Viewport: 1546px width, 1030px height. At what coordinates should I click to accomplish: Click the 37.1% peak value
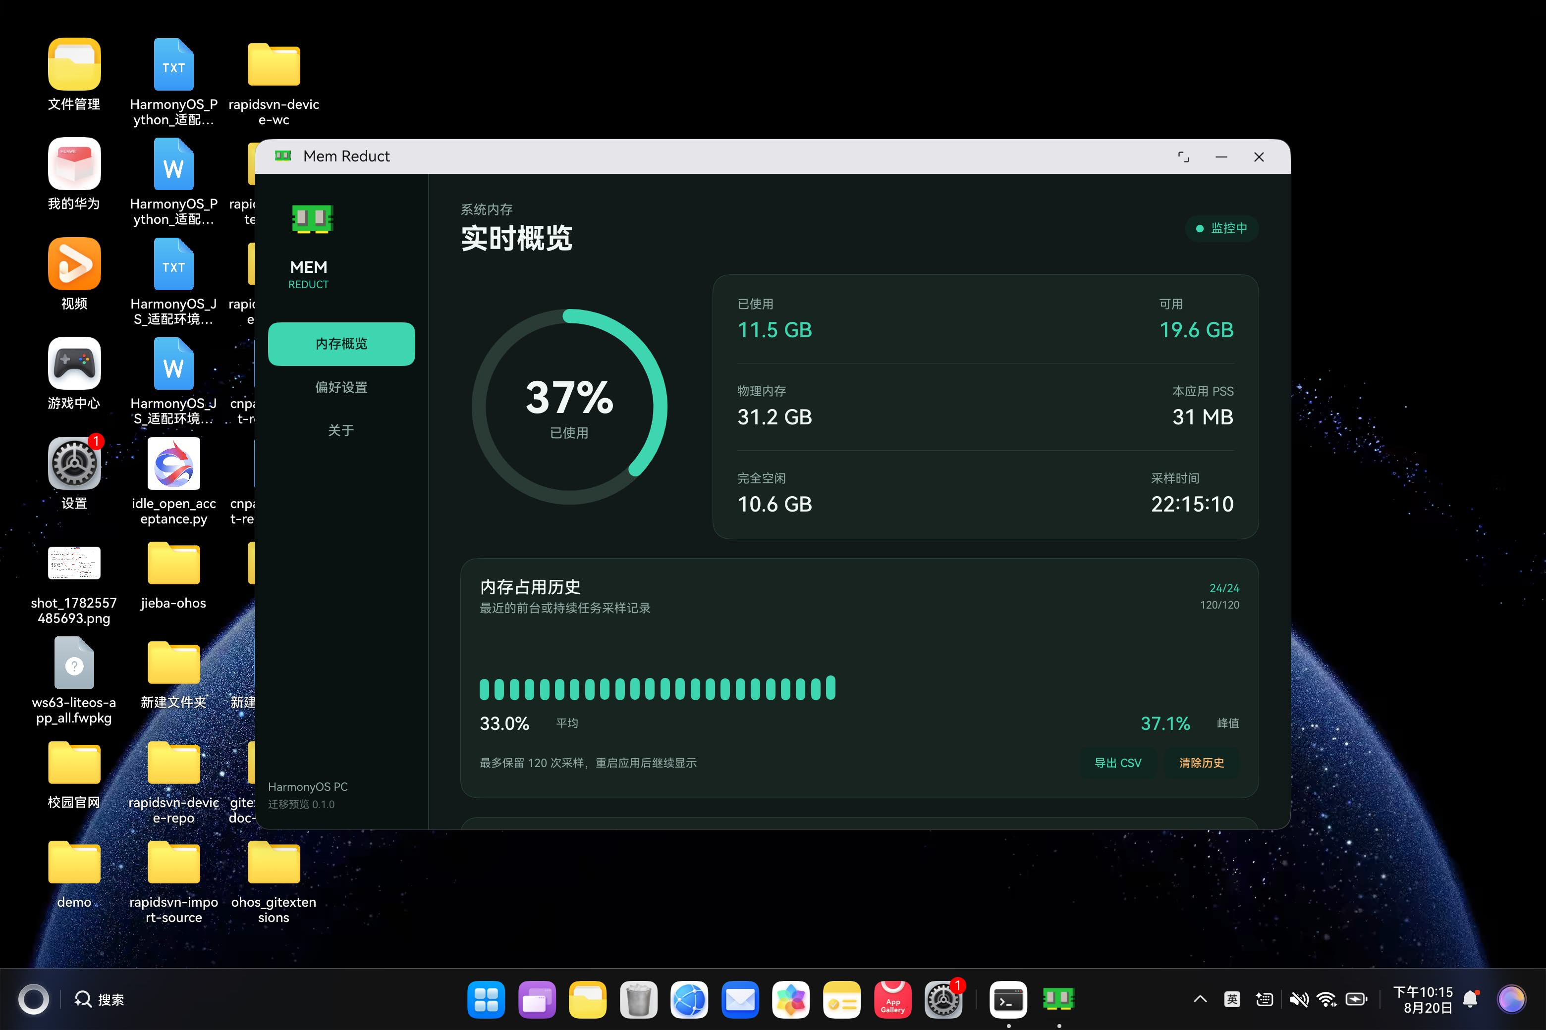(1165, 723)
